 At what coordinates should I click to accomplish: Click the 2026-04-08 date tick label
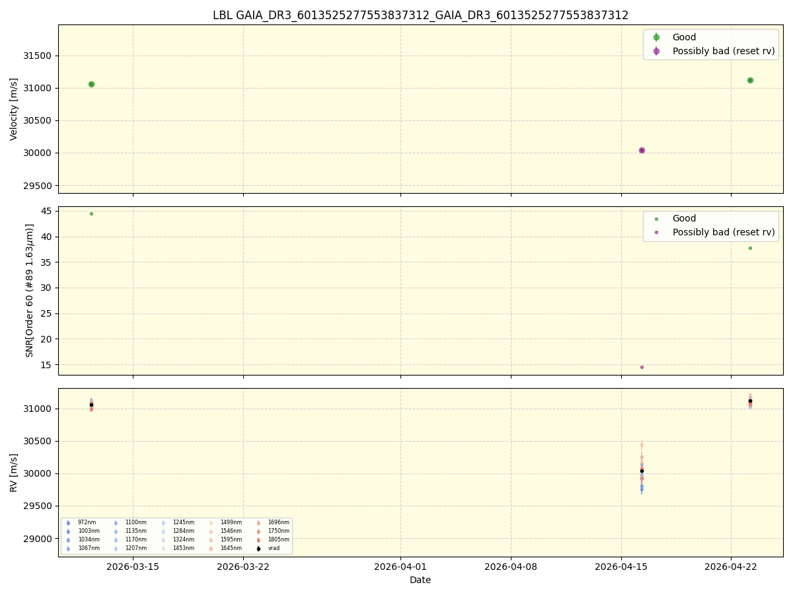(x=511, y=567)
